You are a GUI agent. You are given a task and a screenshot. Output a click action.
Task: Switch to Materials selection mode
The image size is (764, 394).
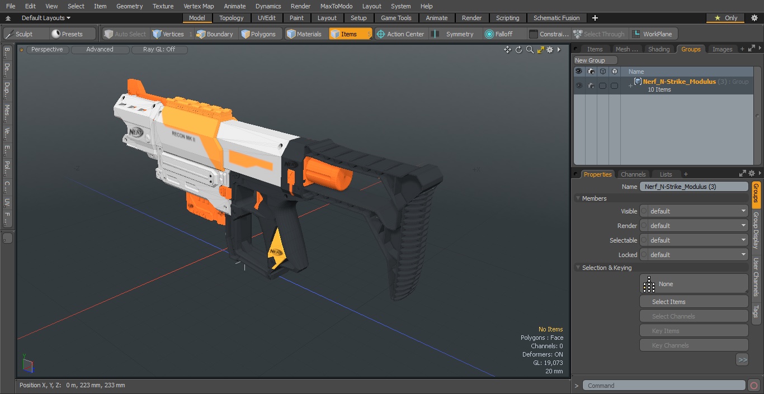[304, 34]
